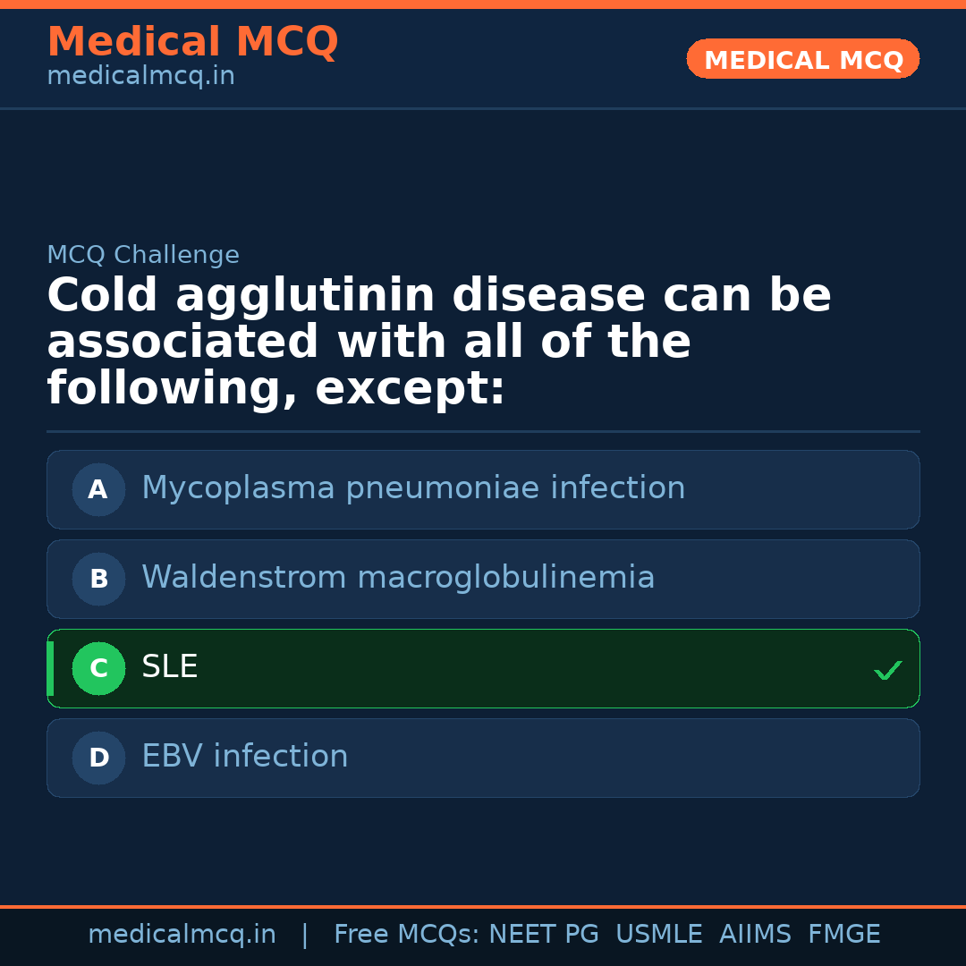
Task: Click the green checkmark on SLE
Action: (x=887, y=670)
